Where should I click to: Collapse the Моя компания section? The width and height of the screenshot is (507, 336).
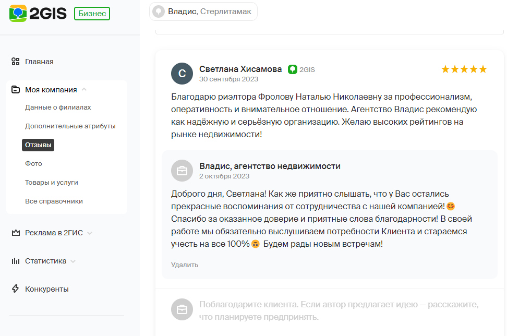[84, 90]
